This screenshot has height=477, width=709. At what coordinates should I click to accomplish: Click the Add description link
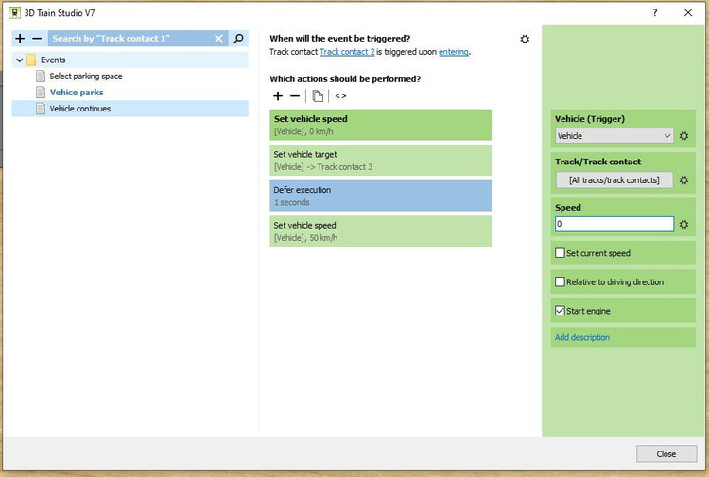click(582, 337)
